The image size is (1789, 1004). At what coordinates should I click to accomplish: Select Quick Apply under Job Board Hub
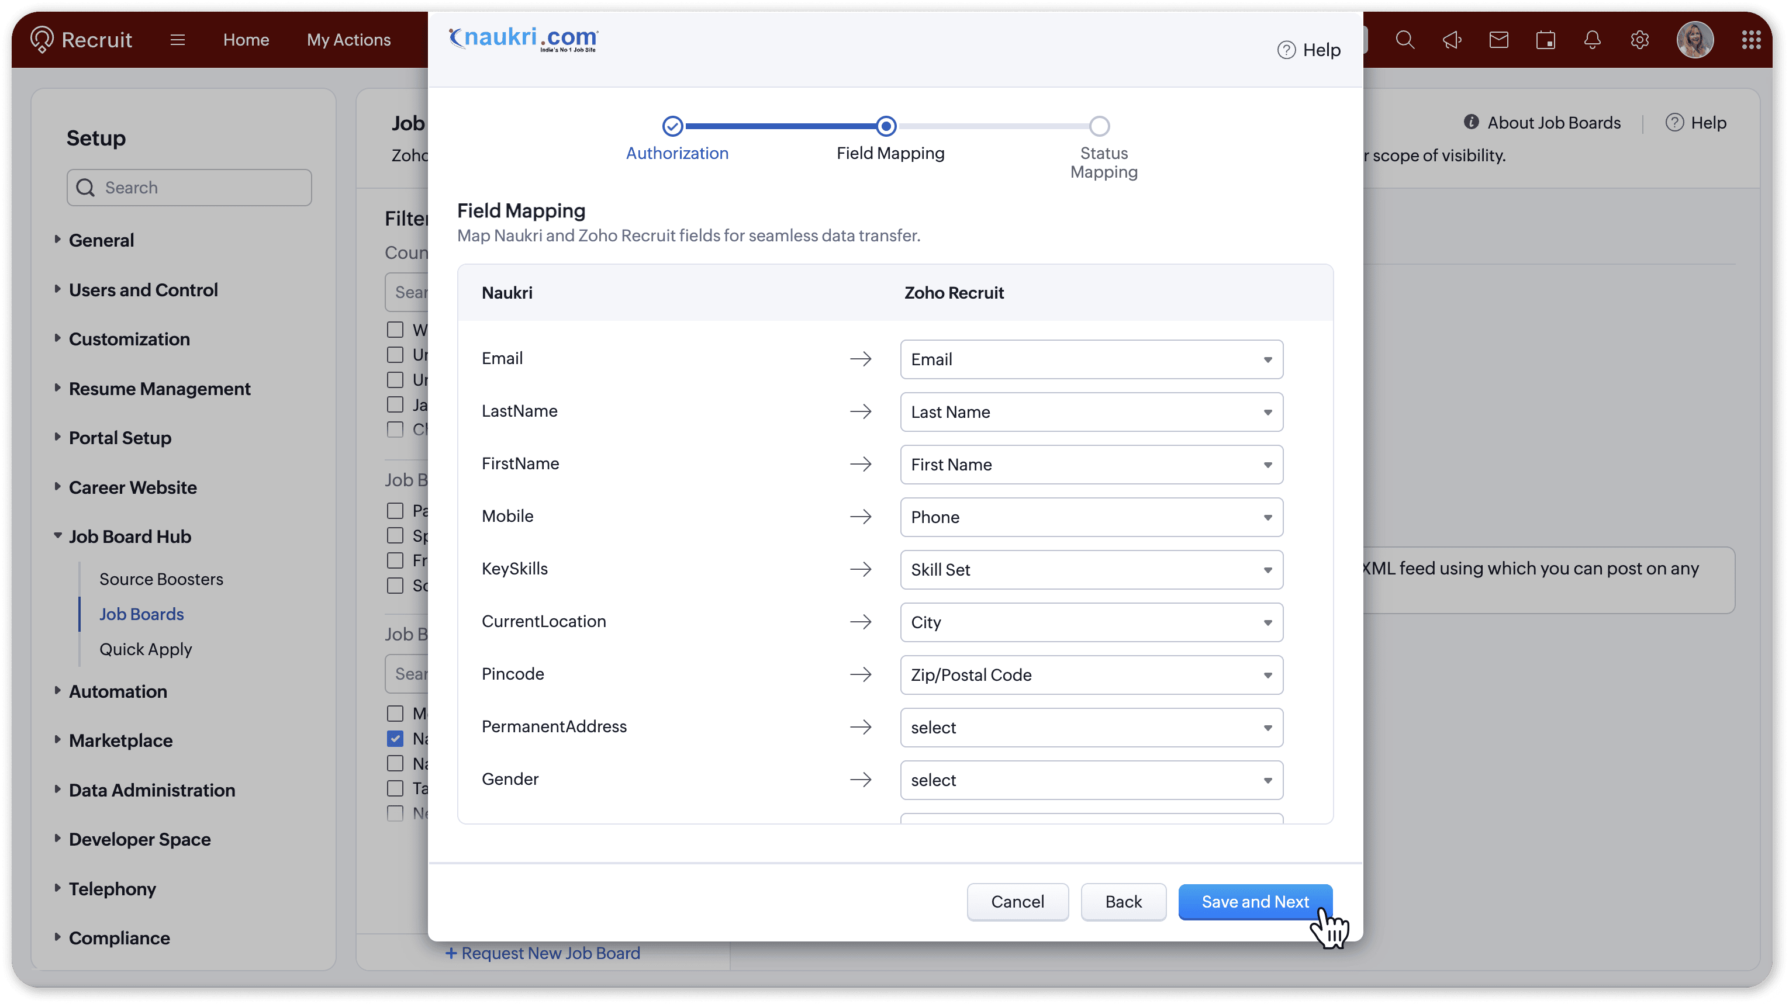(145, 649)
